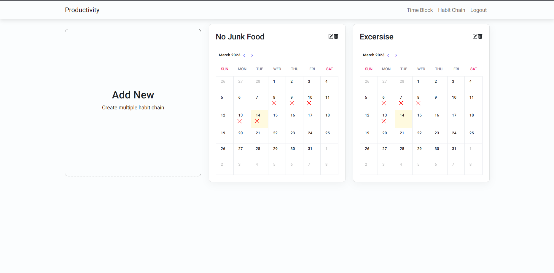Click the March 20 cell in Excersise calendar
Image resolution: width=554 pixels, height=273 pixels.
coord(384,136)
